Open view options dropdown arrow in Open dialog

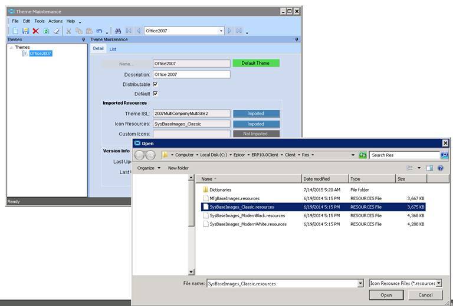419,168
